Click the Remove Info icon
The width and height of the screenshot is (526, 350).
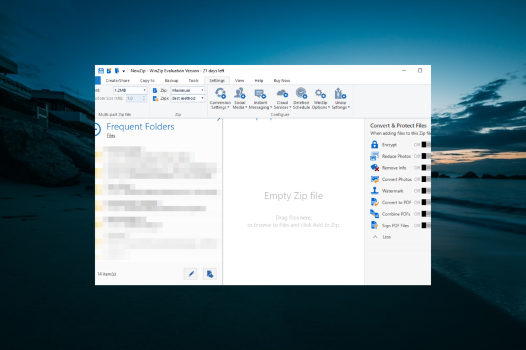coord(375,168)
